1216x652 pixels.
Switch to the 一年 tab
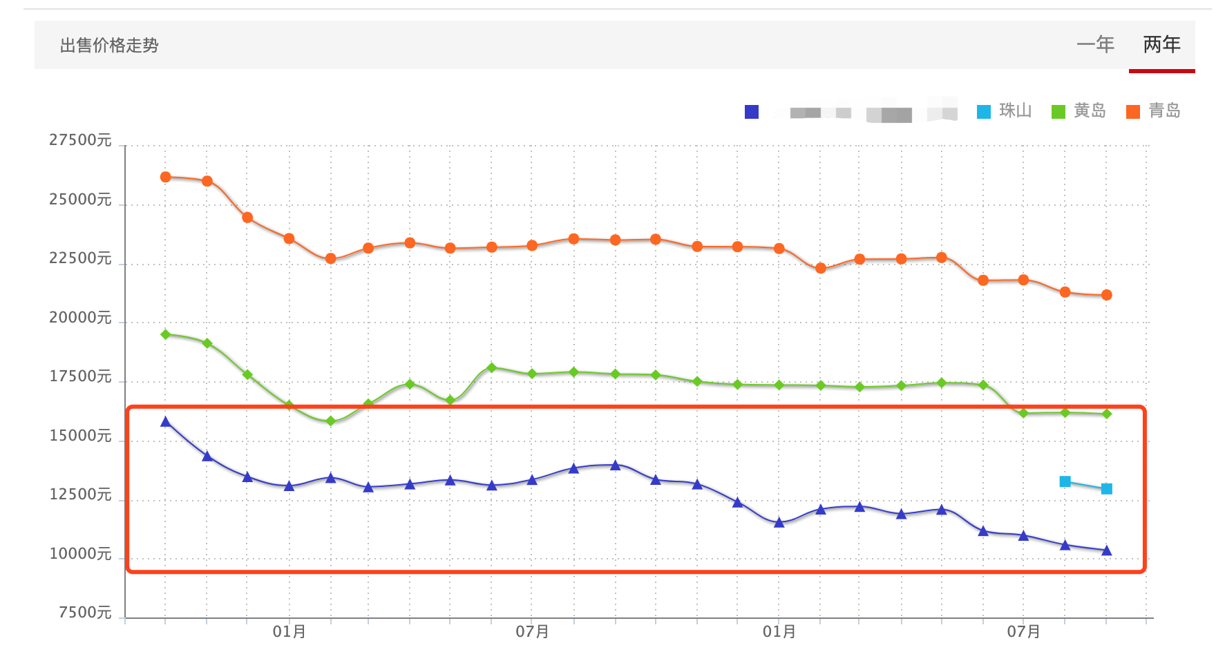[1095, 45]
